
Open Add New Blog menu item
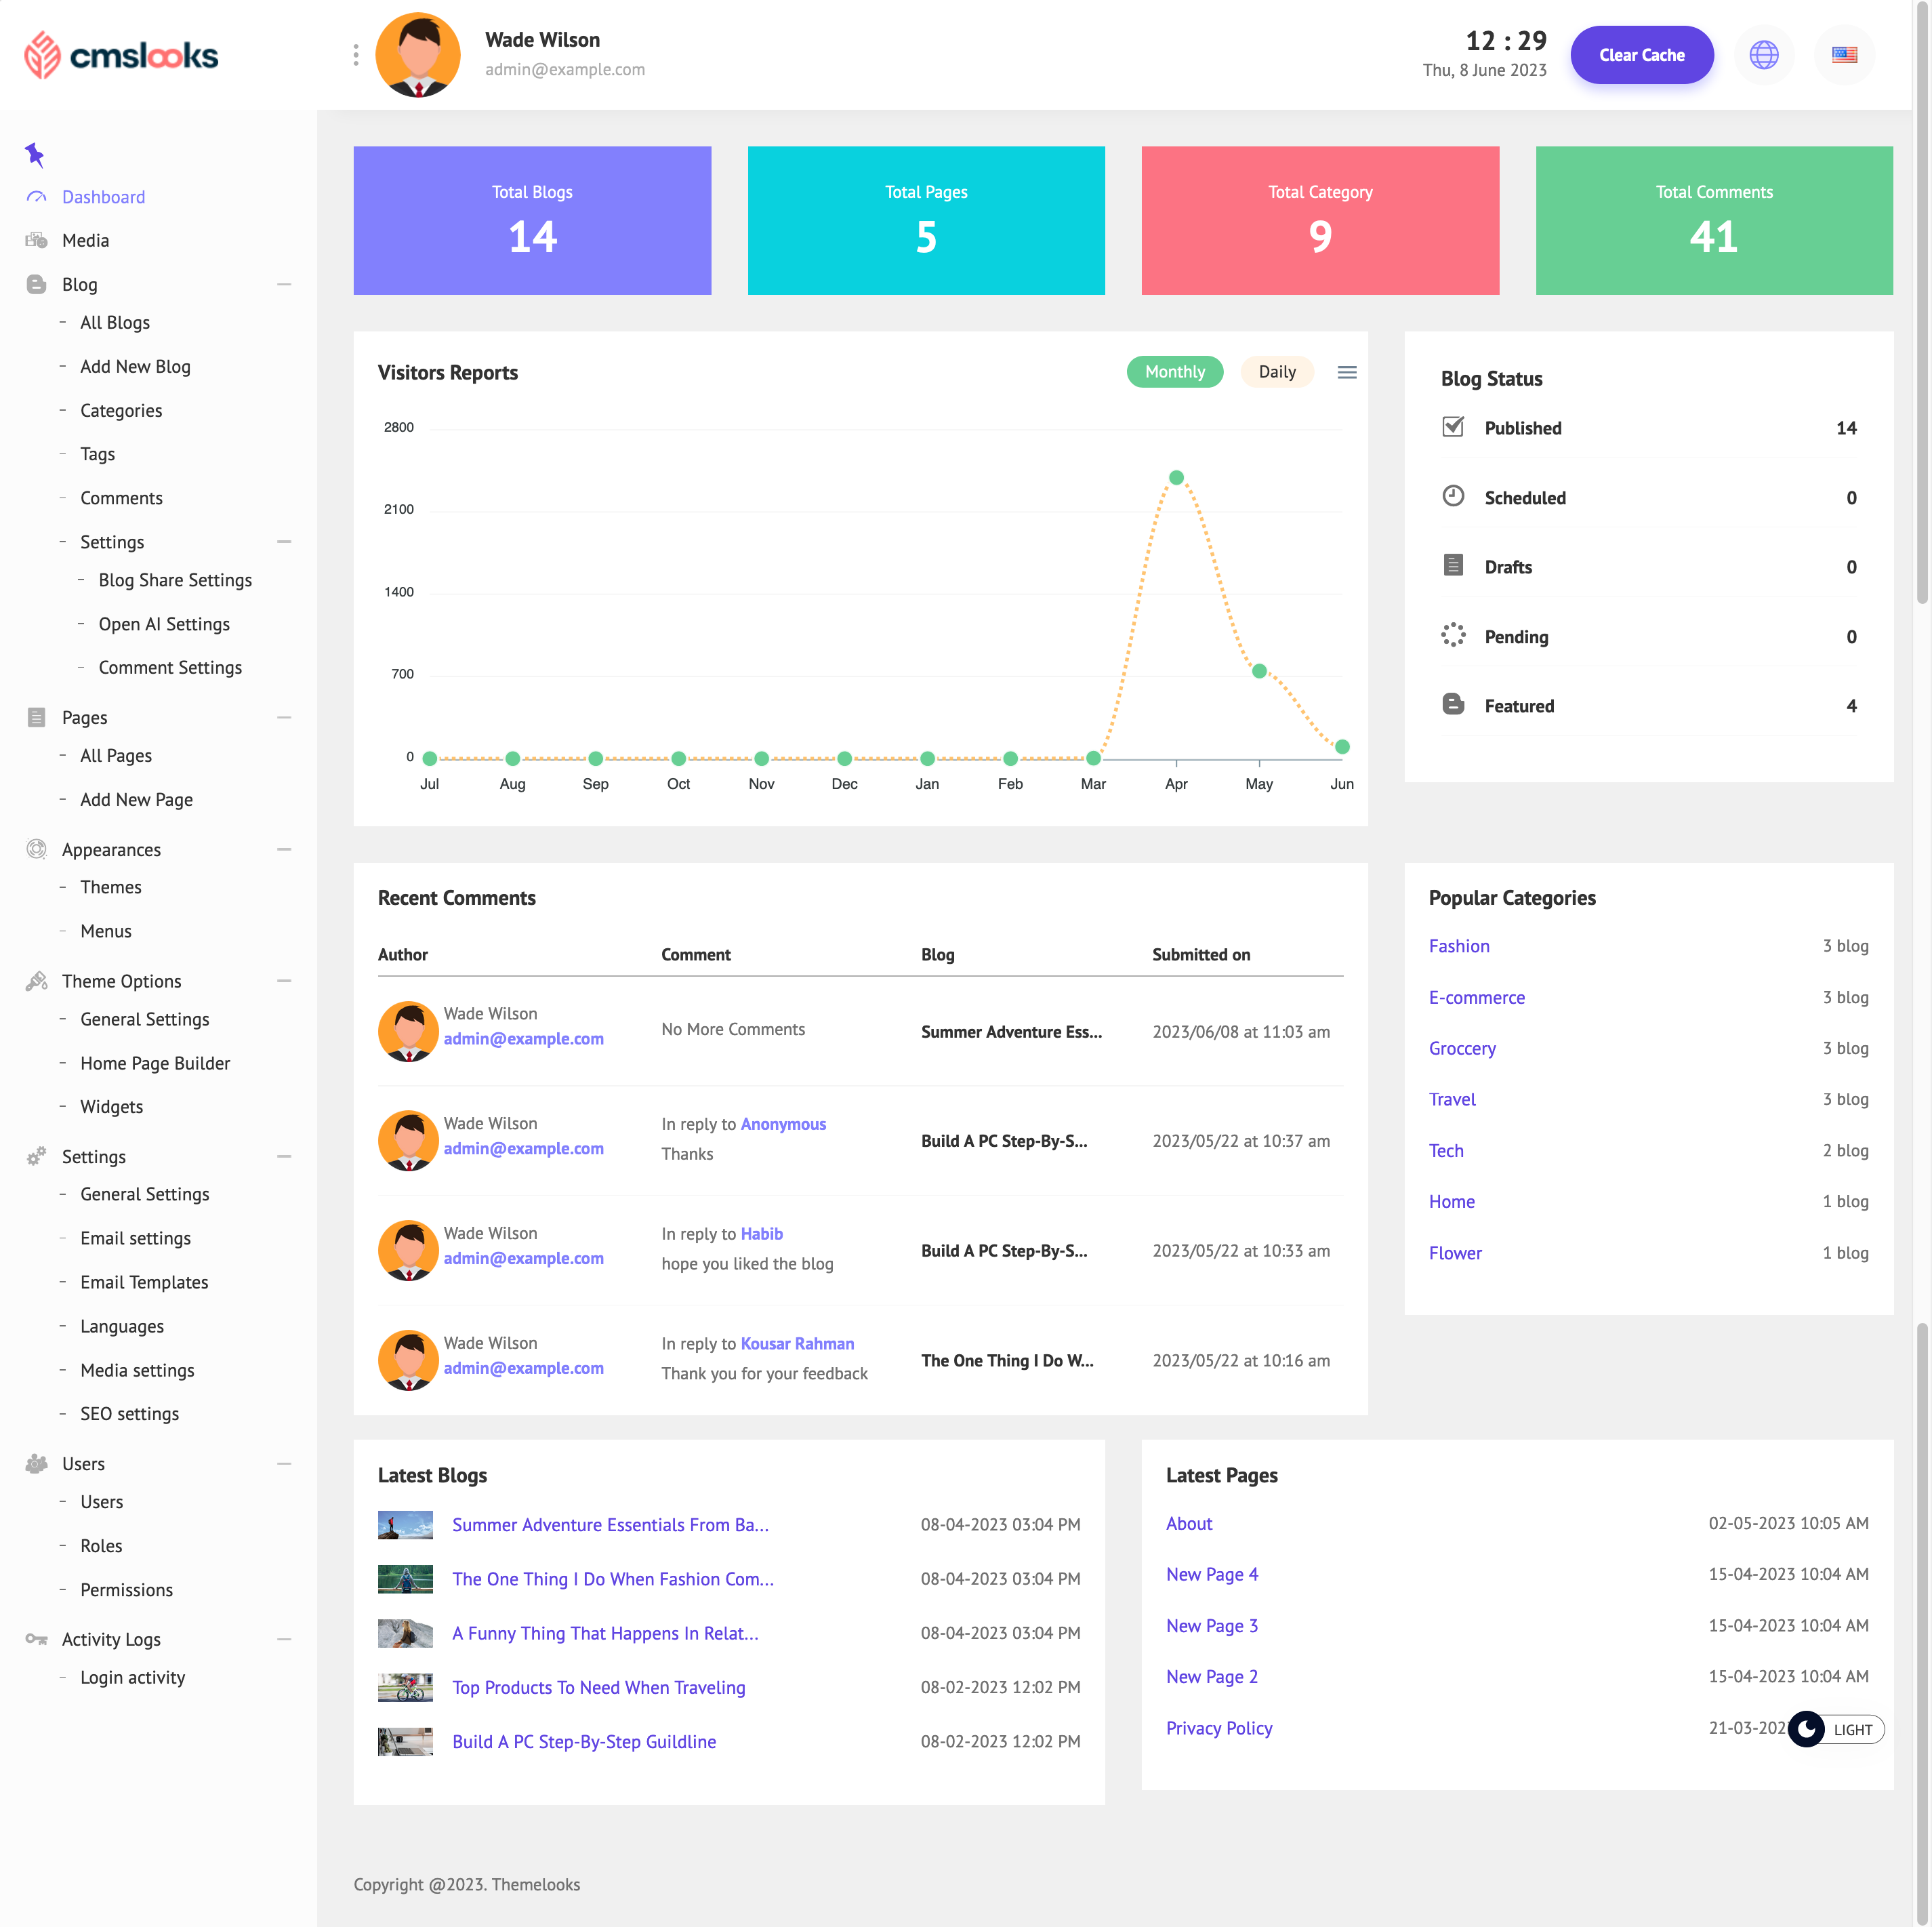click(x=135, y=367)
